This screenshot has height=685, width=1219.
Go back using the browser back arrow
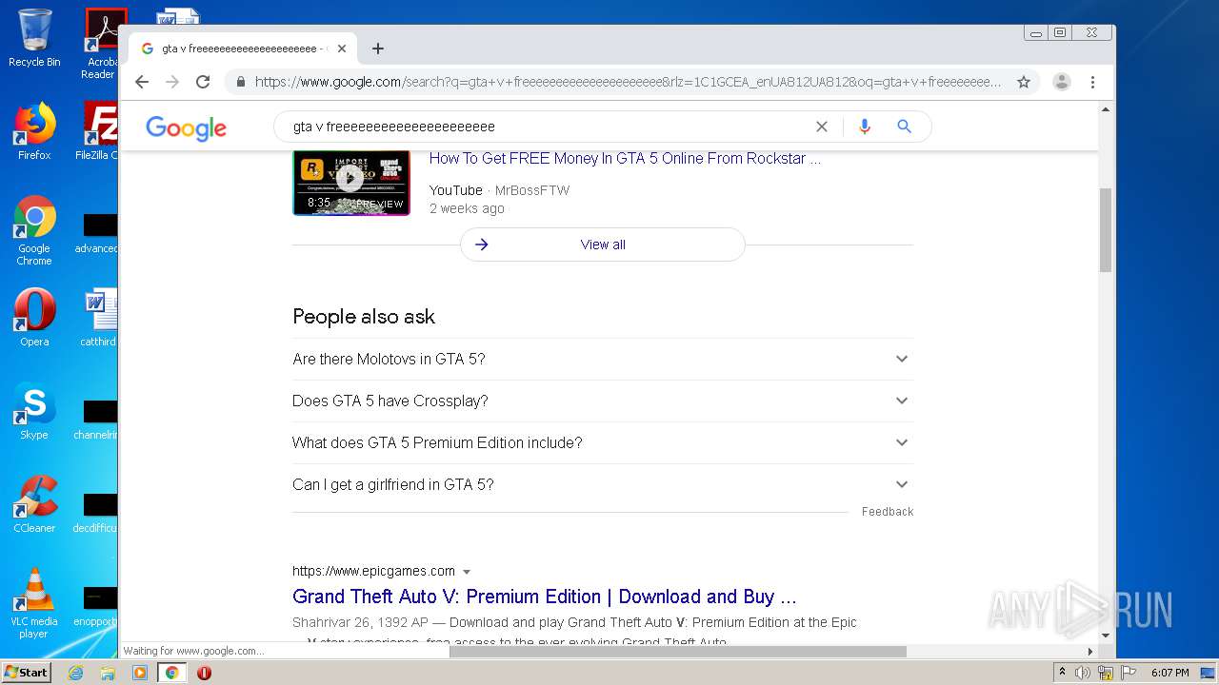(142, 82)
